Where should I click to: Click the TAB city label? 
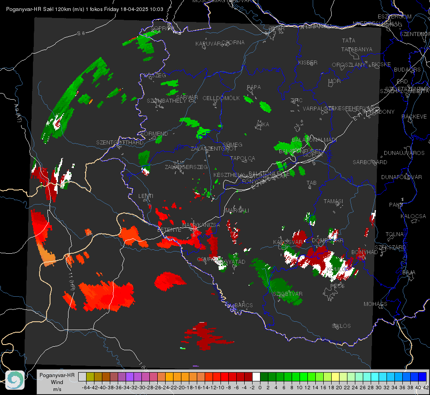(x=311, y=183)
